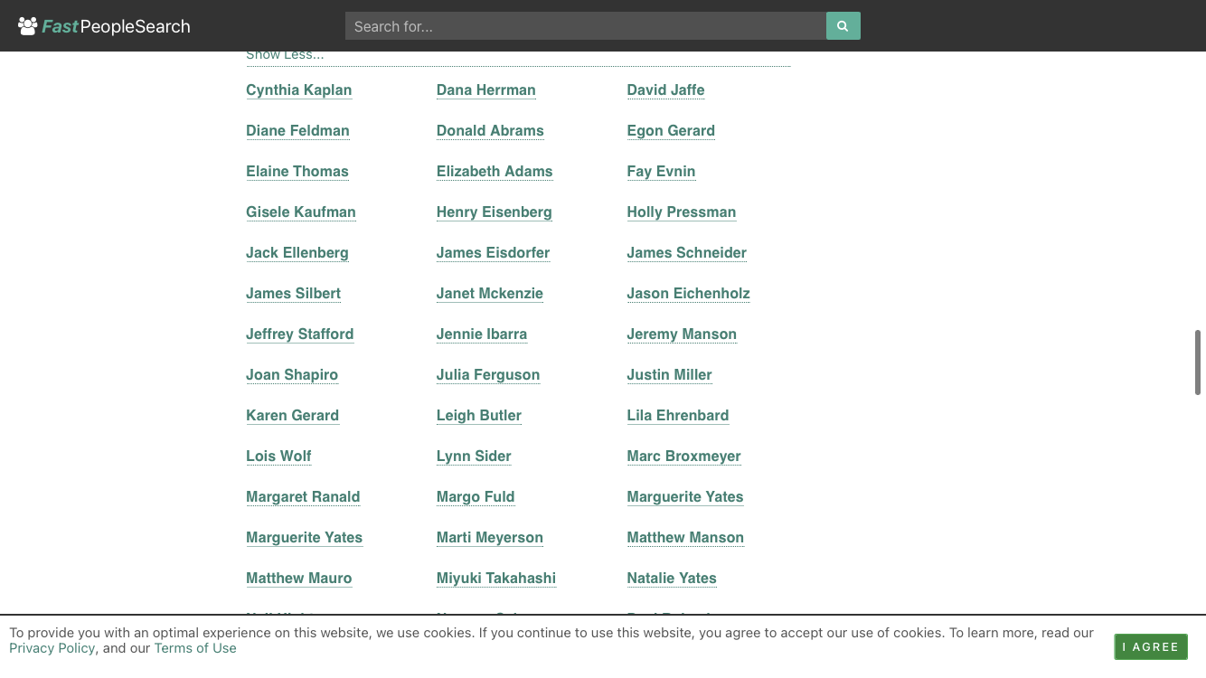Image resolution: width=1206 pixels, height=678 pixels.
Task: Open the Justin Miller entry
Action: coord(669,374)
